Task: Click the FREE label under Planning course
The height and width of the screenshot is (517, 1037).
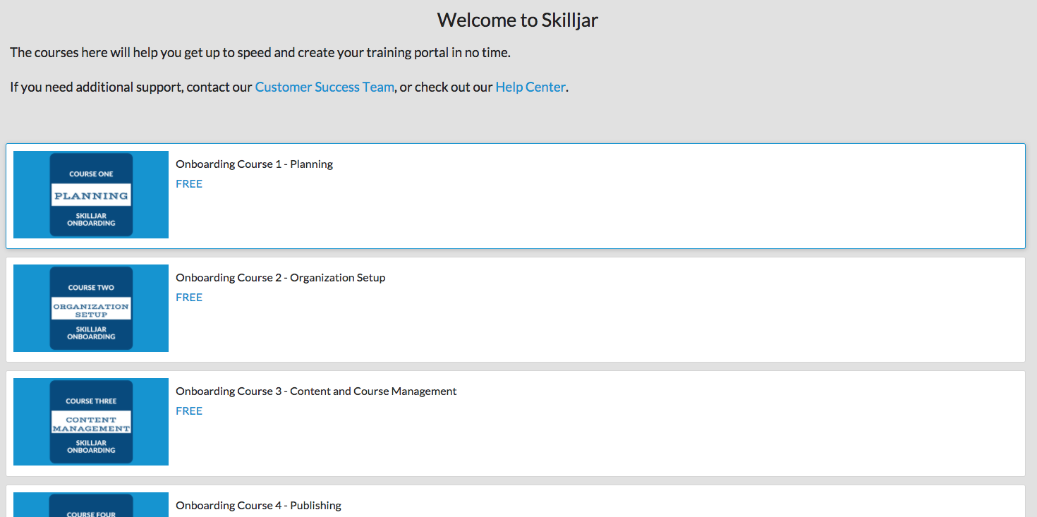Action: [189, 184]
